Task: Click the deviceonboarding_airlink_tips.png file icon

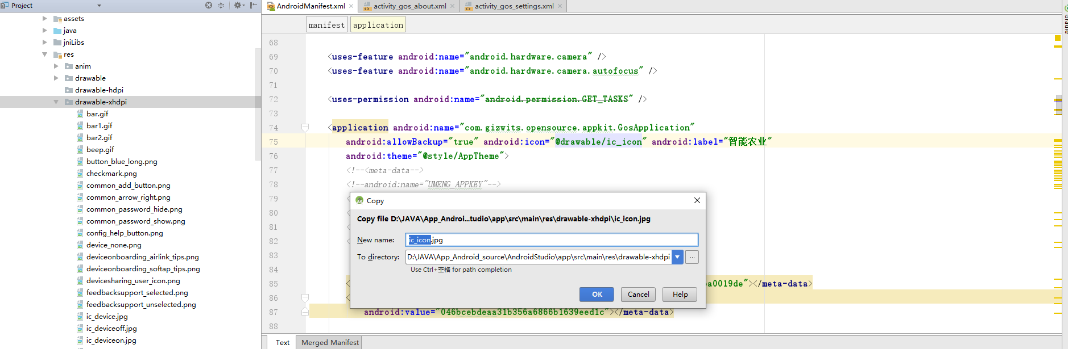Action: pyautogui.click(x=80, y=257)
